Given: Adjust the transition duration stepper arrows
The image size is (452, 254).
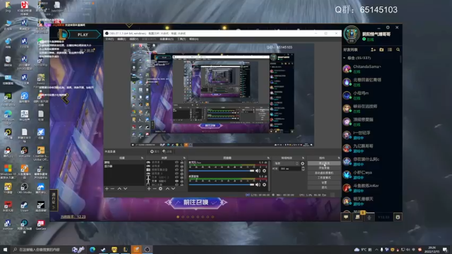Looking at the screenshot, I should (x=303, y=169).
